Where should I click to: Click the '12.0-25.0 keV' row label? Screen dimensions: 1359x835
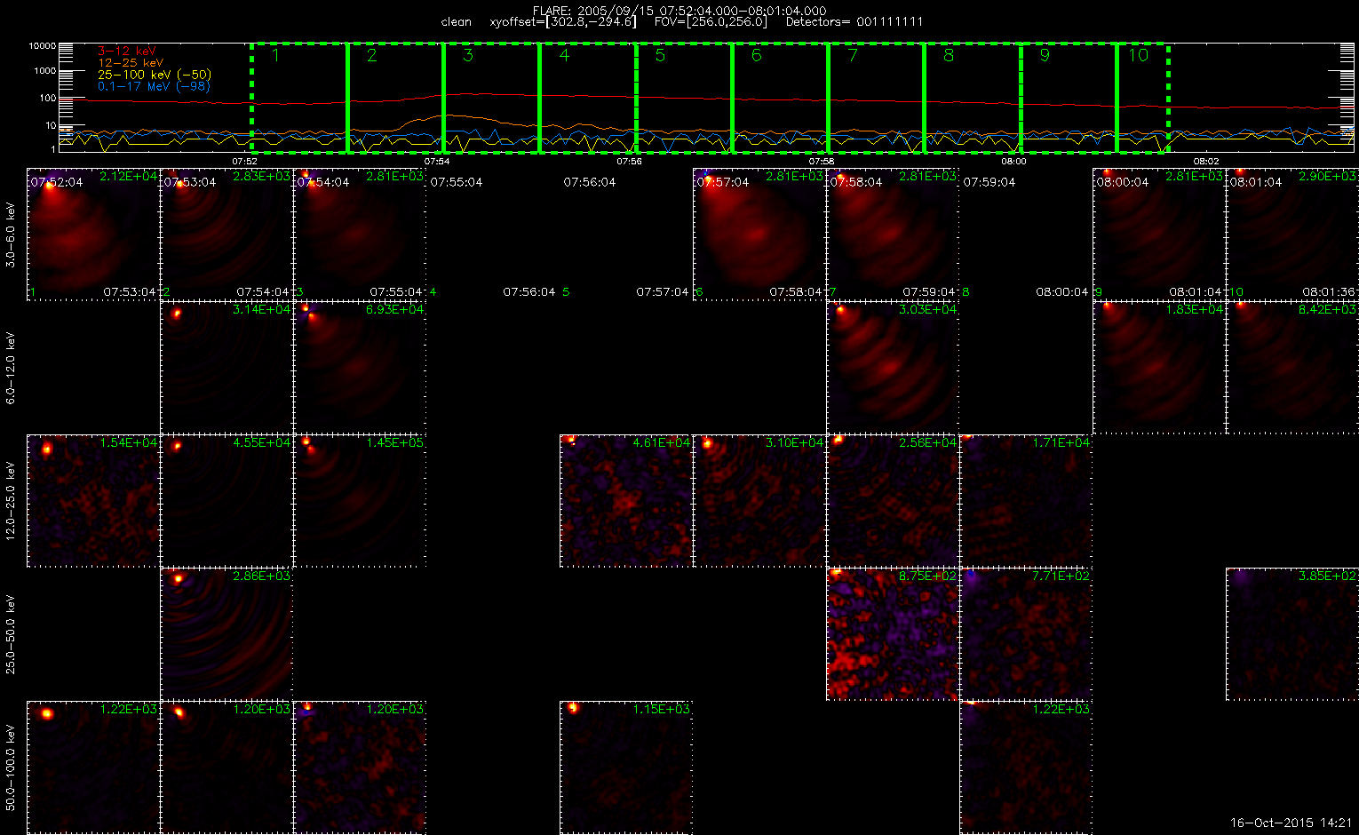point(11,501)
